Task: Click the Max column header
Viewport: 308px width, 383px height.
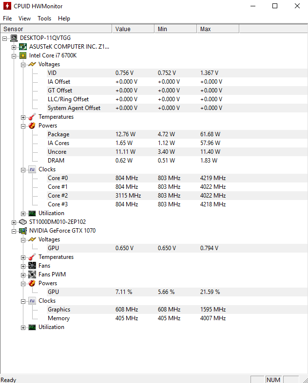Action: 218,29
